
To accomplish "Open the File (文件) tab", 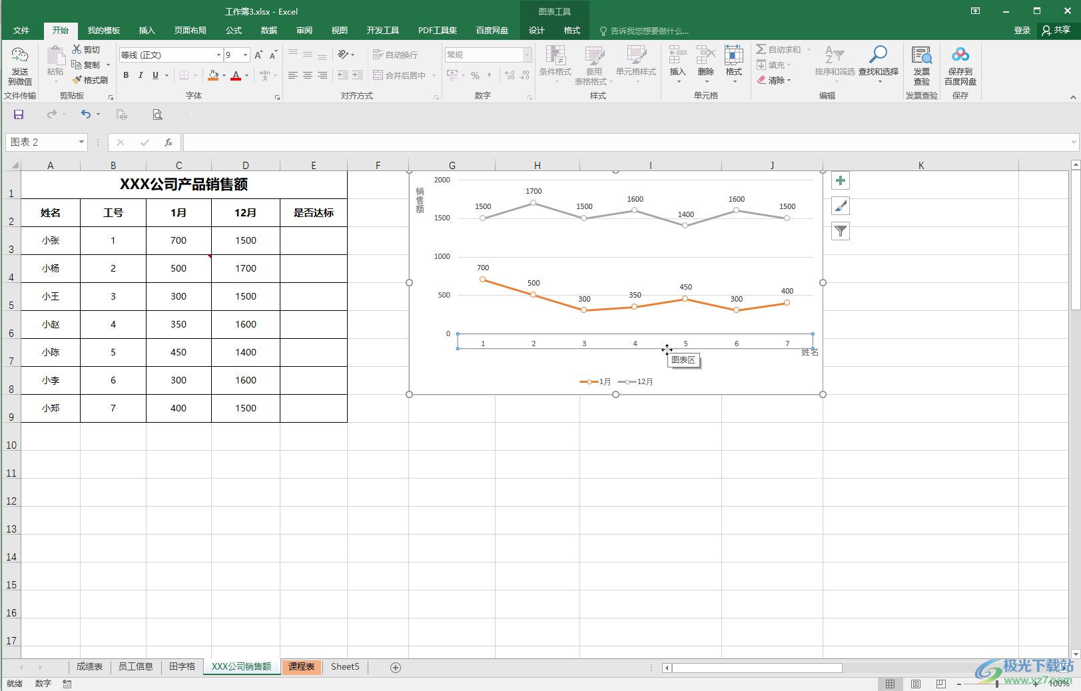I will coord(21,31).
